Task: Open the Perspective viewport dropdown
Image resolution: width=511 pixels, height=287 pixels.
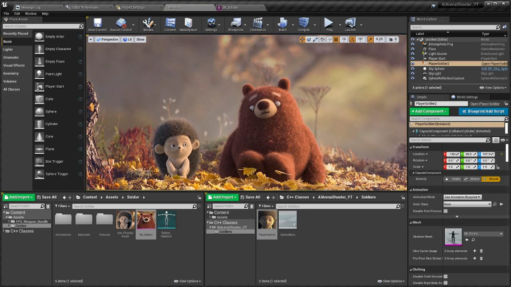Action: [x=107, y=39]
